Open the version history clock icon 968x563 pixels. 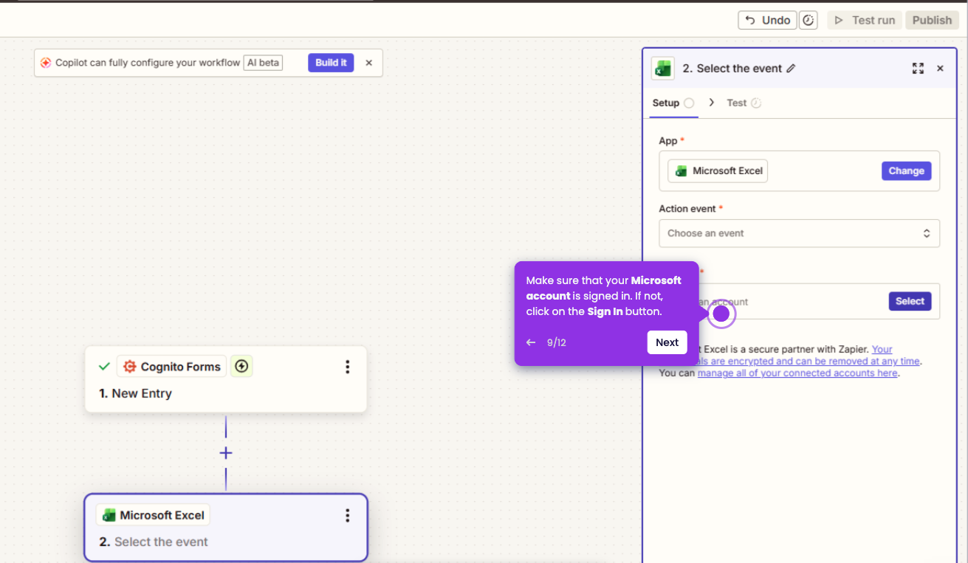click(809, 20)
